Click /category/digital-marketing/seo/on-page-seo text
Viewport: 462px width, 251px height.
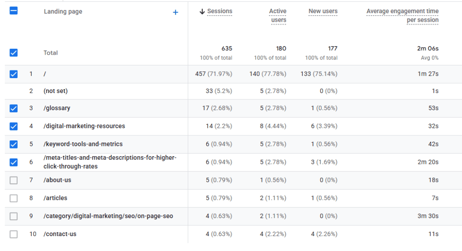pyautogui.click(x=108, y=216)
